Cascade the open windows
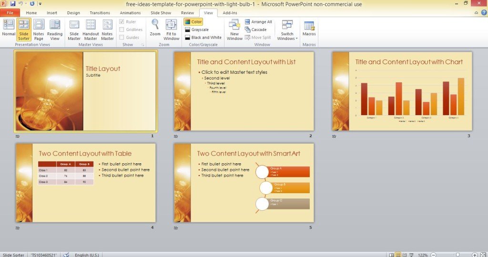The width and height of the screenshot is (488, 257). [x=255, y=30]
